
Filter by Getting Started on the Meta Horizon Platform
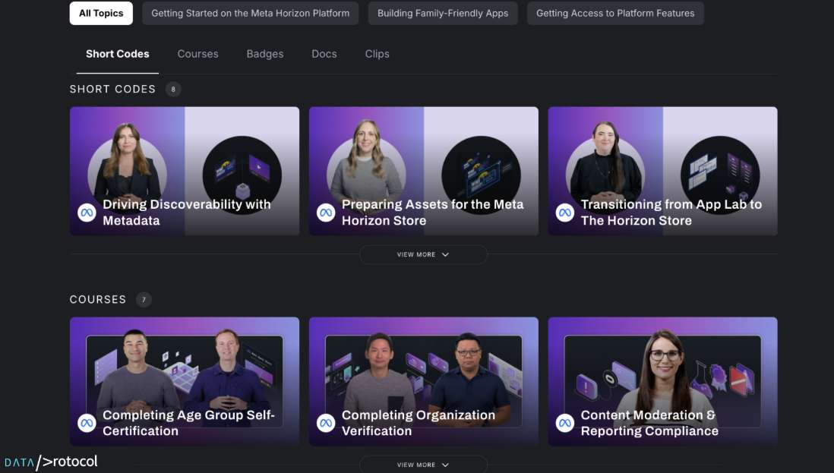250,13
